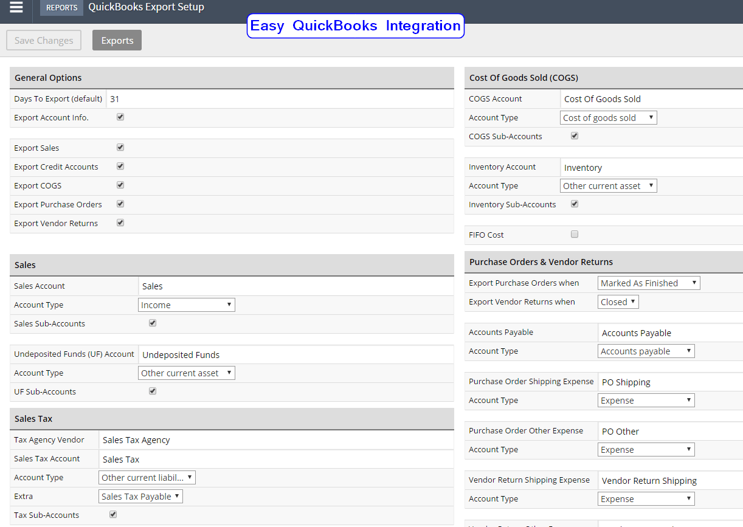Toggle Inventory Sub-Accounts checkbox
Viewport: 743px width, 527px height.
[x=575, y=204]
